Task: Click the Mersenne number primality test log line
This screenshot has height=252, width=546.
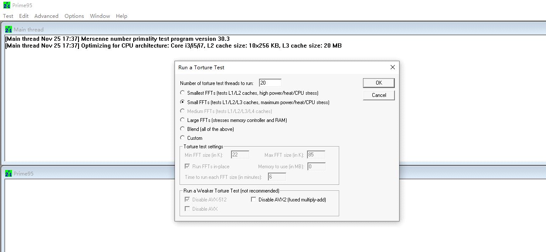Action: pos(118,39)
